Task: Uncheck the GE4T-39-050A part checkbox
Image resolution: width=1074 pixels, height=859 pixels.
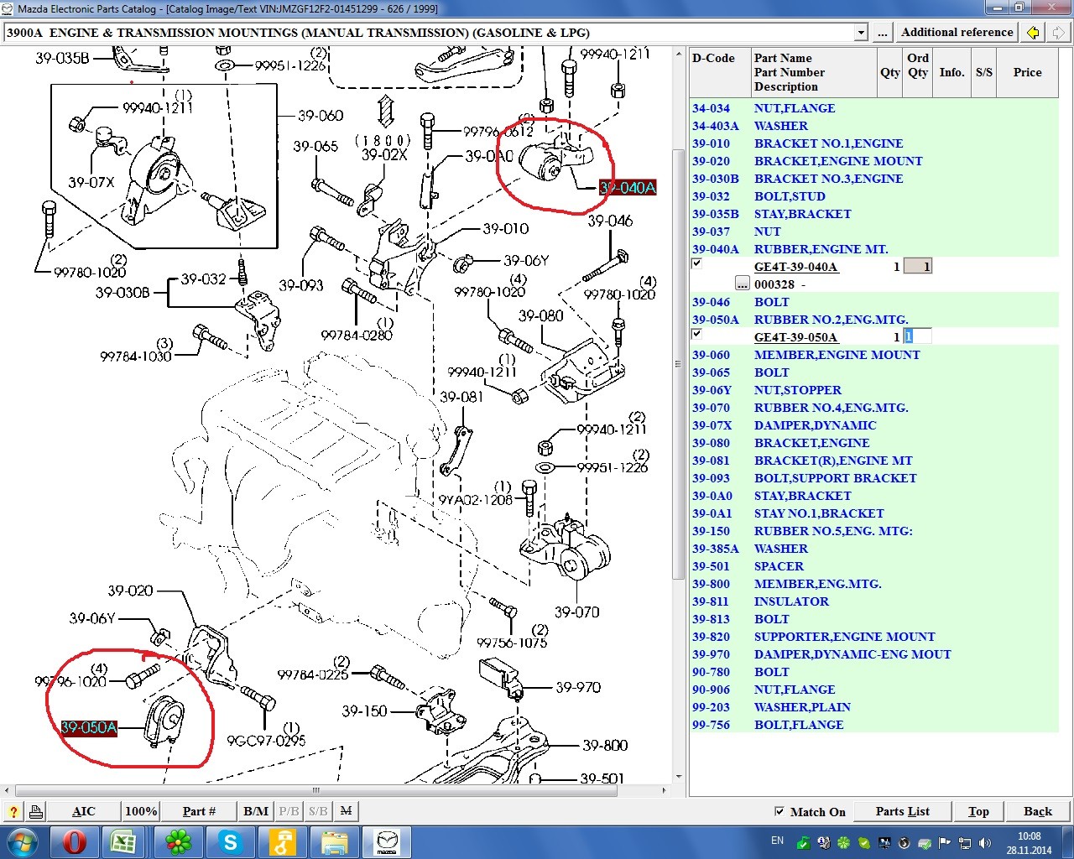Action: coord(696,334)
